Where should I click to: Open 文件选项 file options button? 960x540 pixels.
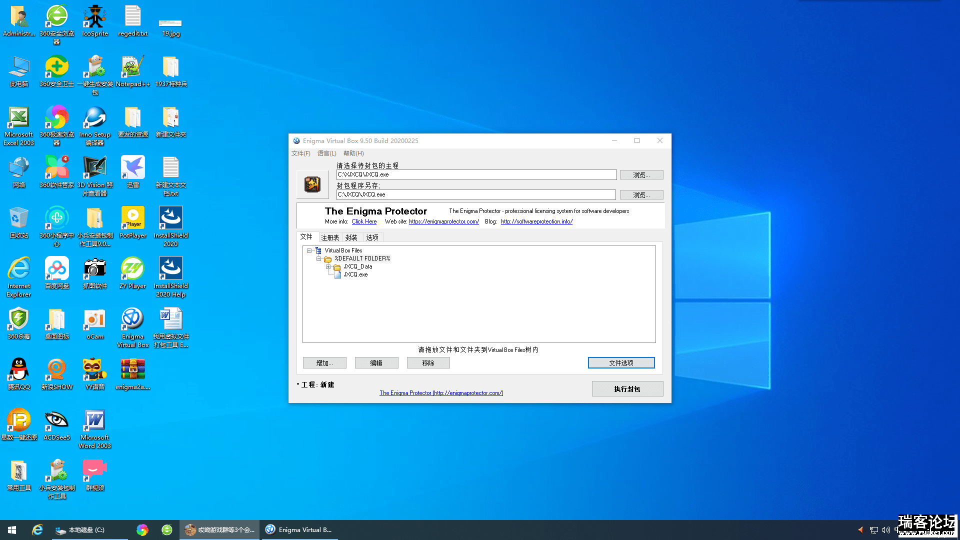[x=621, y=363]
